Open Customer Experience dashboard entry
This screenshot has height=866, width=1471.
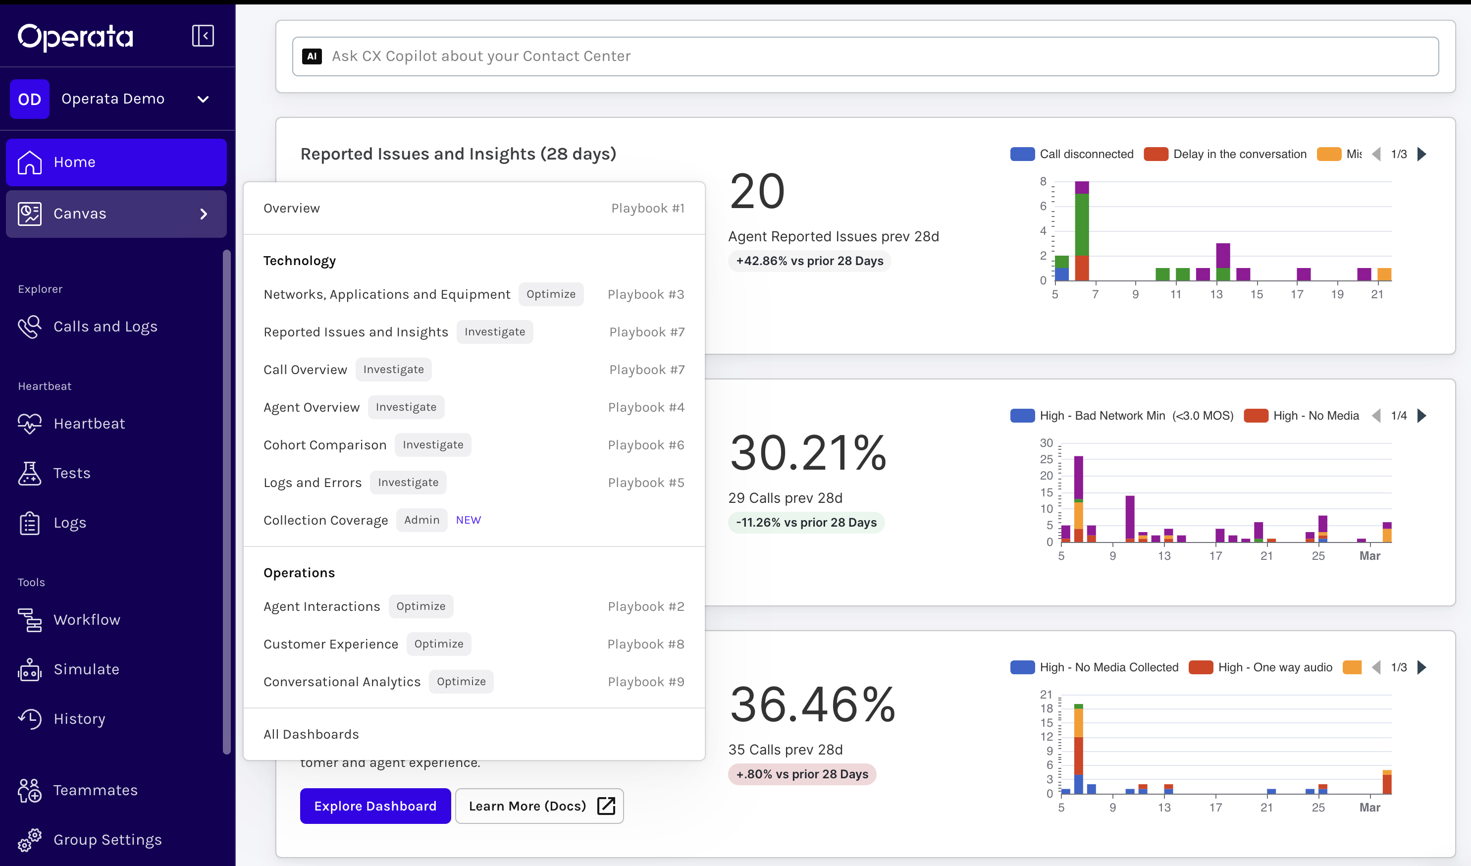coord(474,644)
